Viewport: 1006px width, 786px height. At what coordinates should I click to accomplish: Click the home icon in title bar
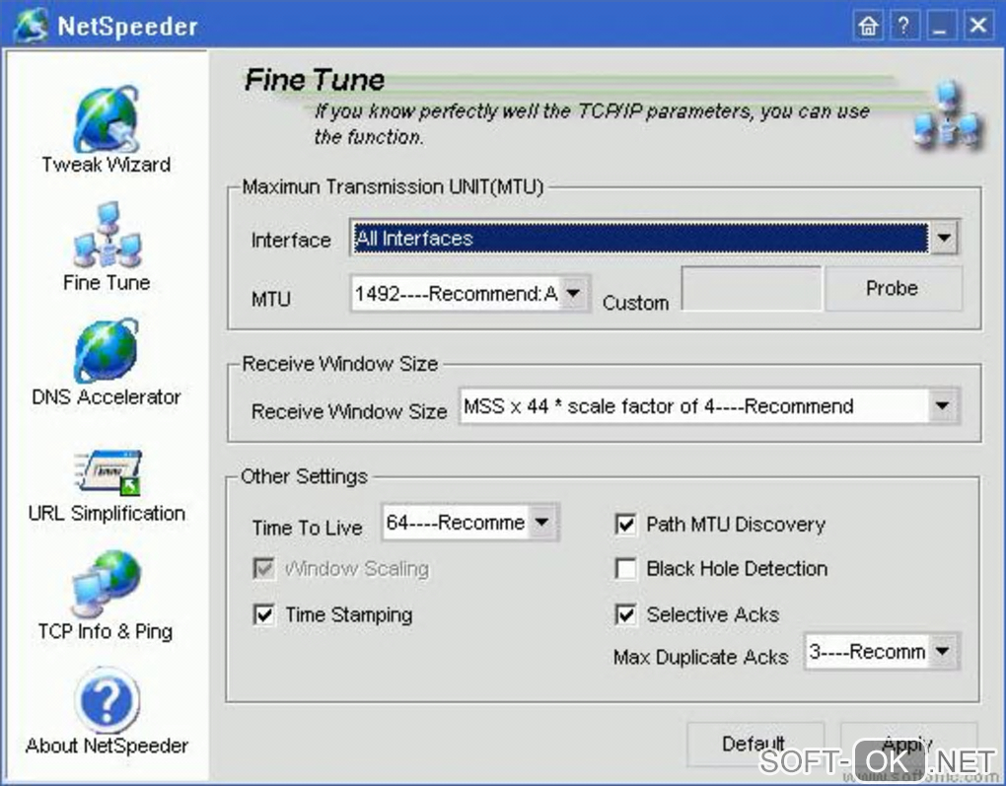pos(868,27)
